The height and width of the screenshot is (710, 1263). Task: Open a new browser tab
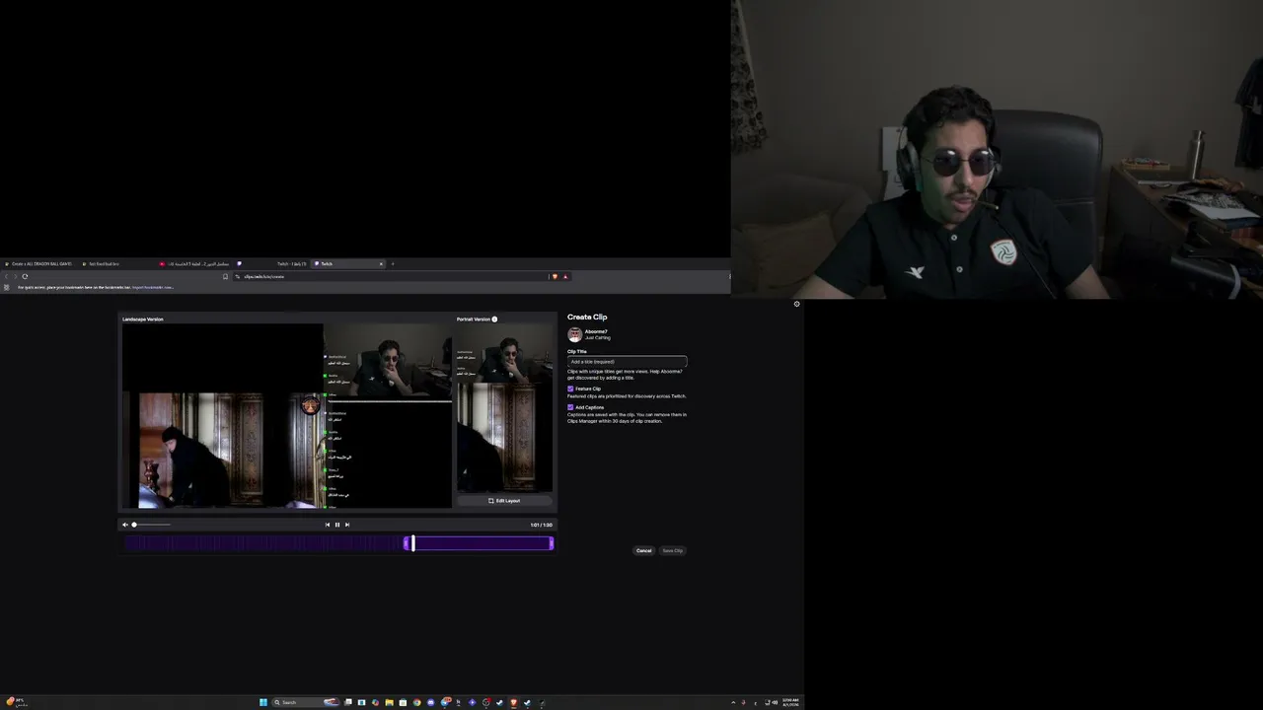(x=393, y=263)
